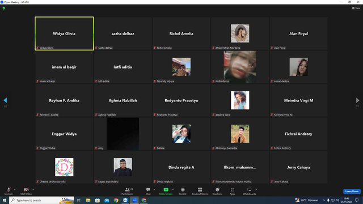Image resolution: width=363 pixels, height=204 pixels.
Task: Expand Whiteboards options arrow
Action: pos(256,190)
